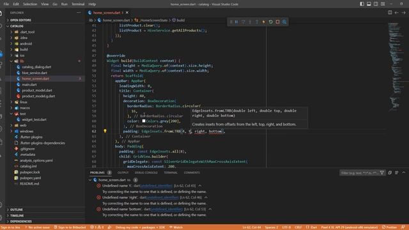Click Prettier status bar item
409x230 pixels.
(389, 227)
